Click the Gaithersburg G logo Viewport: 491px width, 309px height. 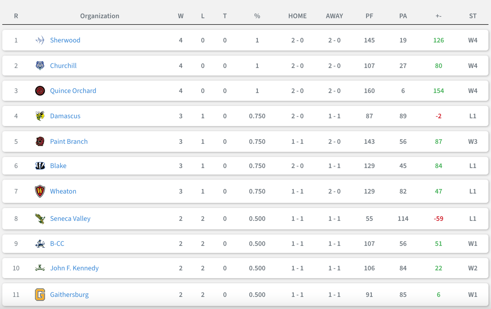(40, 294)
